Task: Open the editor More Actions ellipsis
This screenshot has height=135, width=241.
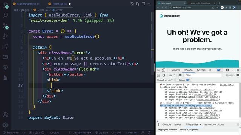Action: (x=149, y=4)
